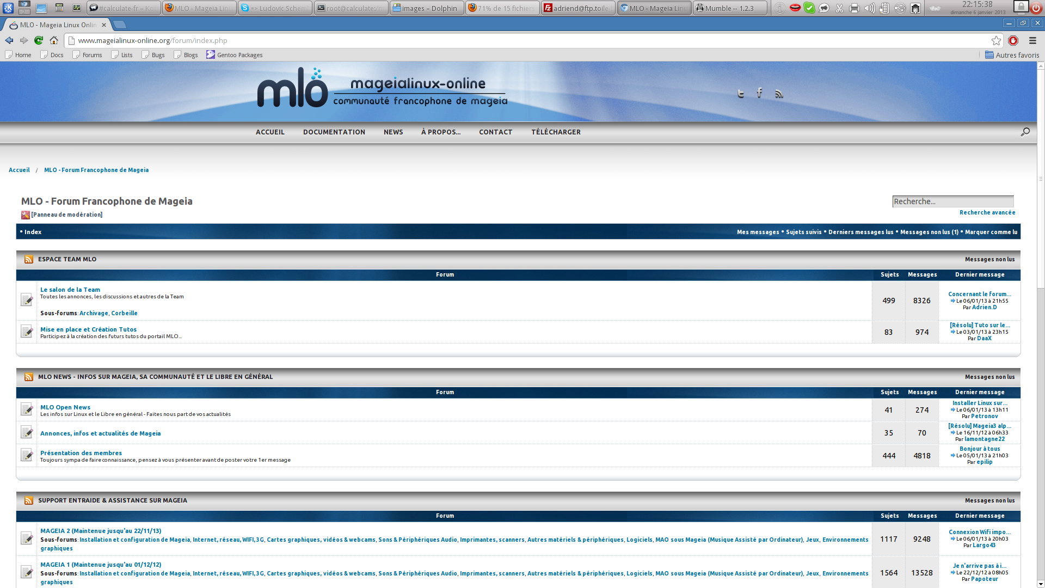Open the calculator launcher in panel
The width and height of the screenshot is (1045, 588).
pyautogui.click(x=59, y=8)
